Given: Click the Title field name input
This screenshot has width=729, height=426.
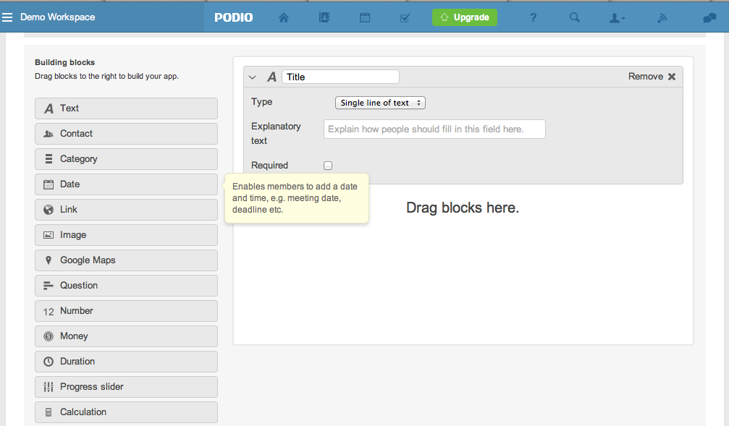Looking at the screenshot, I should click(340, 77).
